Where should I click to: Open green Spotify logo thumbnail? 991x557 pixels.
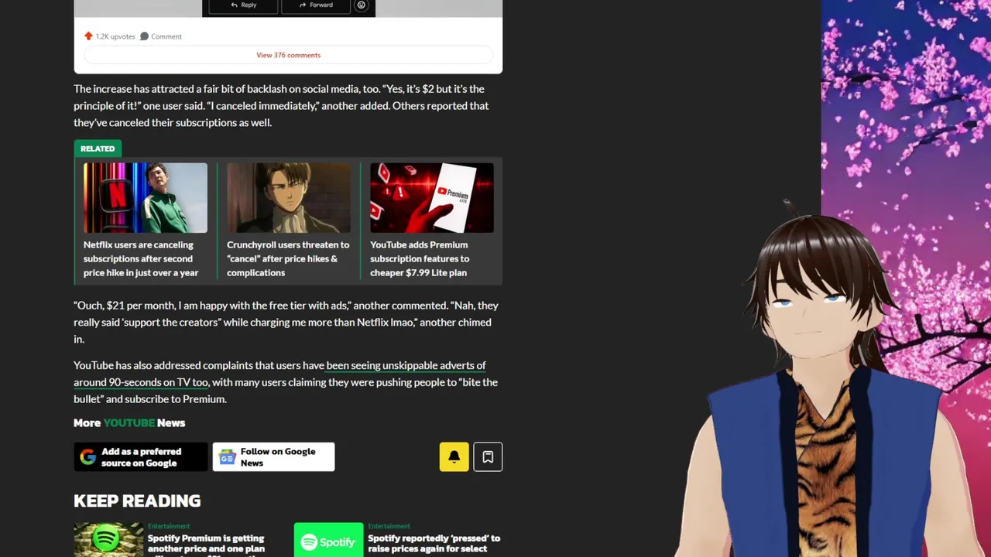click(x=328, y=540)
